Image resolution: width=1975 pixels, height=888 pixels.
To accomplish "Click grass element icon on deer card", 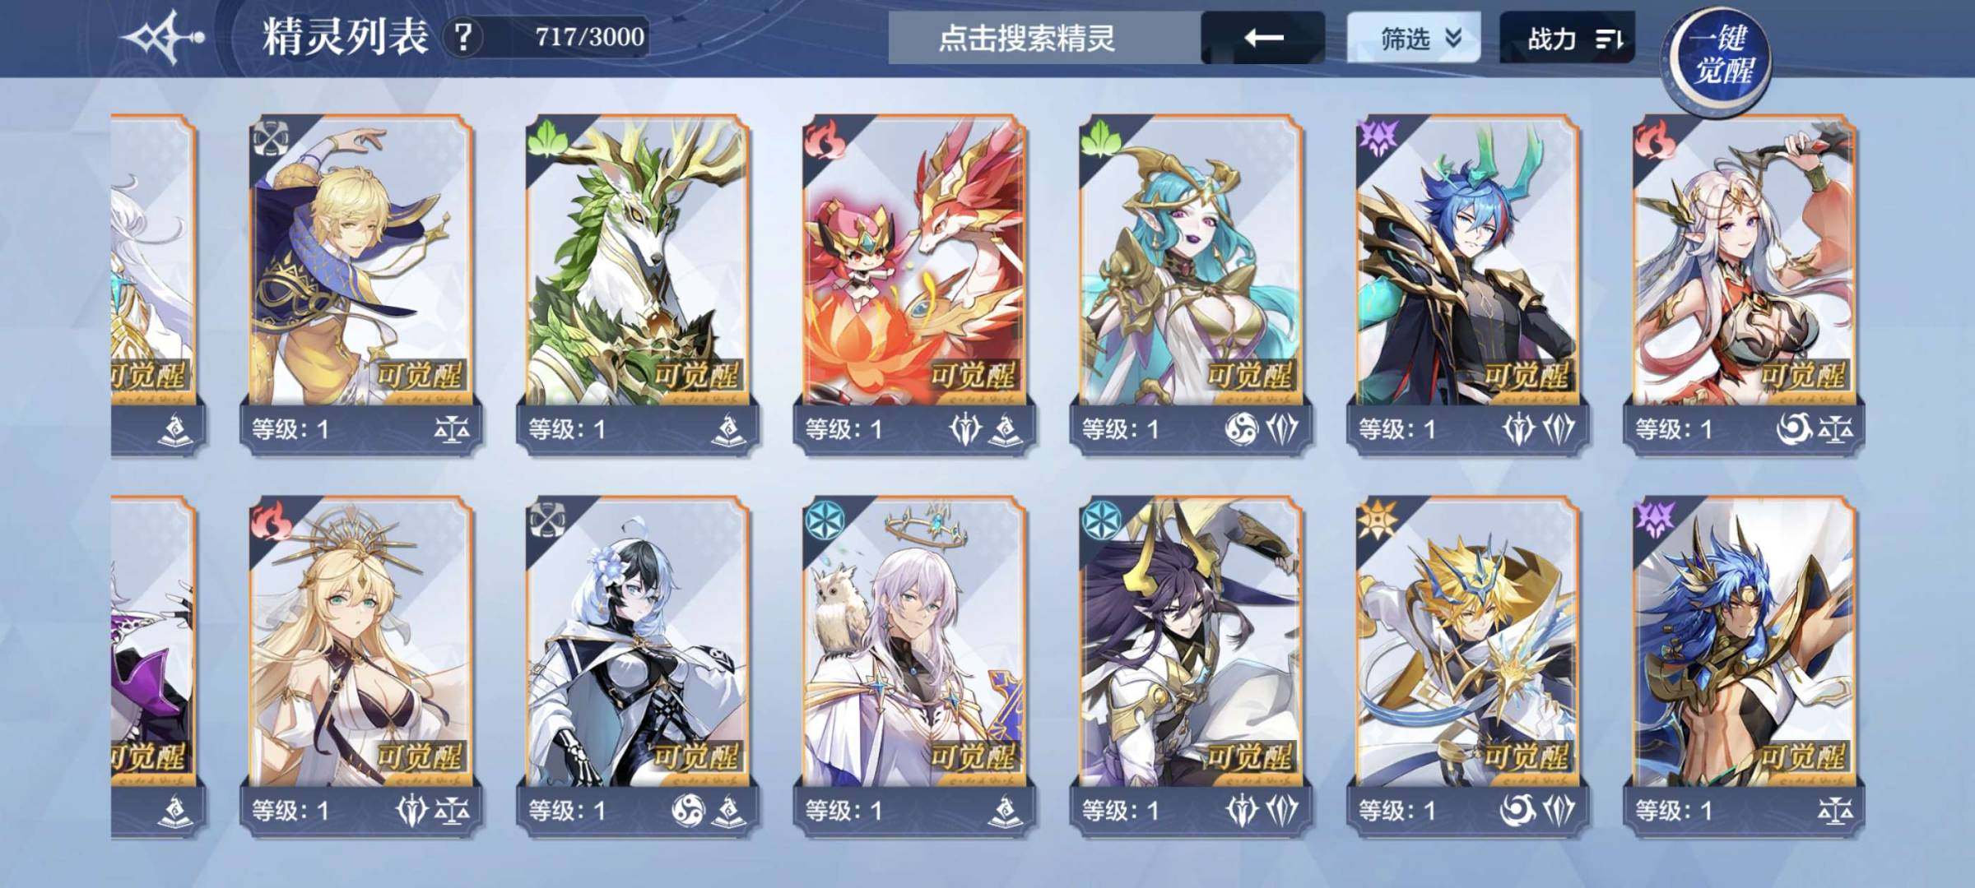I will pos(546,137).
